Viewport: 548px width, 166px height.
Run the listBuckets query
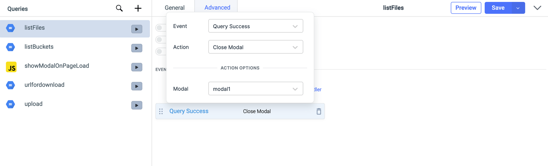point(136,48)
